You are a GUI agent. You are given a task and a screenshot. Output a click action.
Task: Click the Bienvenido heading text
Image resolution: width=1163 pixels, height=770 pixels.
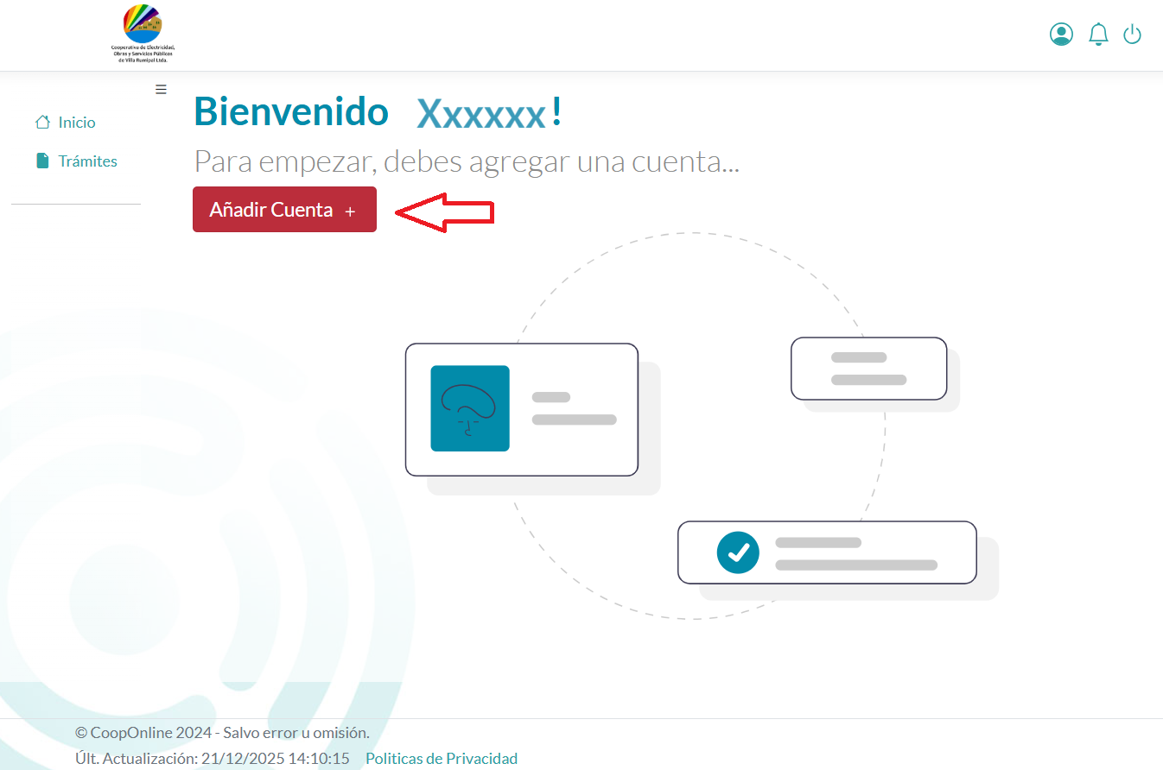[291, 111]
